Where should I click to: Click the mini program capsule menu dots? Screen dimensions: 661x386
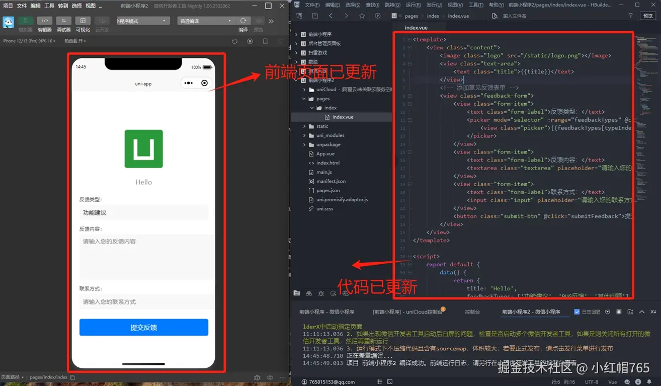point(188,83)
